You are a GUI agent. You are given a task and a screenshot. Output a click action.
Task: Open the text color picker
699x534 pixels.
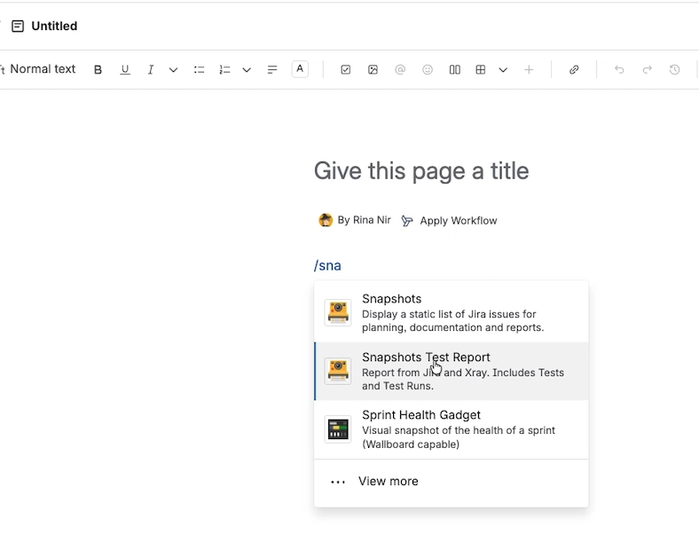(x=300, y=69)
